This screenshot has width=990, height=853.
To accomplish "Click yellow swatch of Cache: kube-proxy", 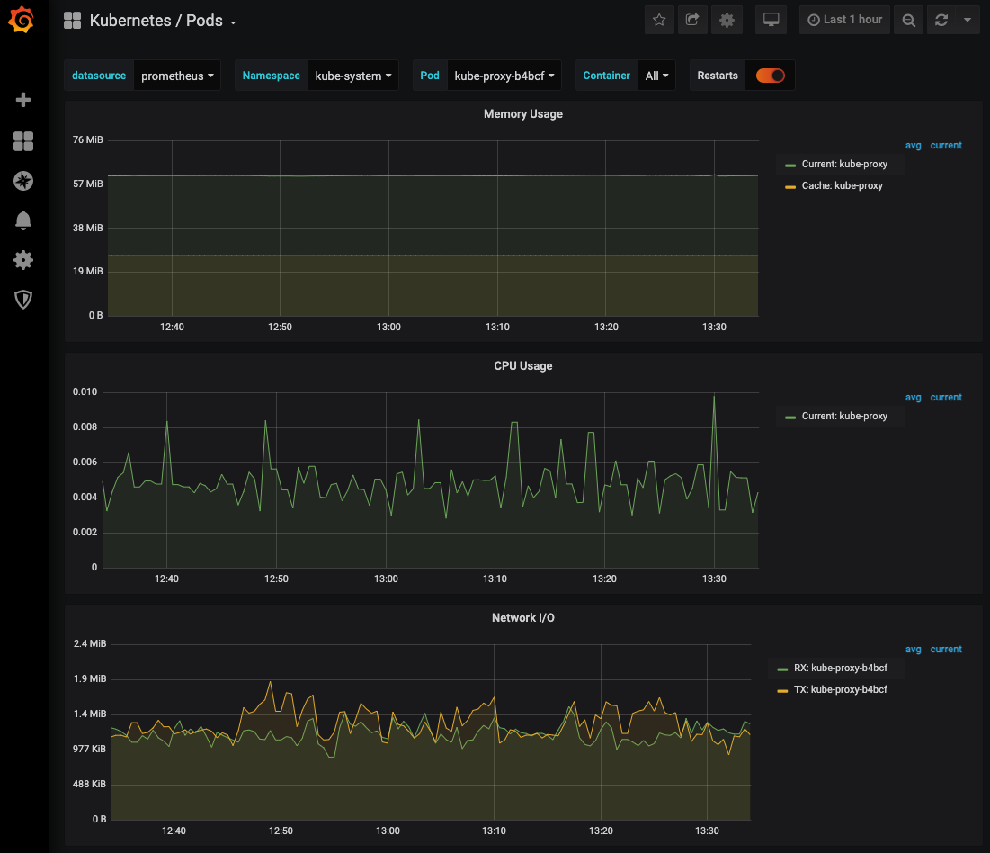I will point(789,186).
